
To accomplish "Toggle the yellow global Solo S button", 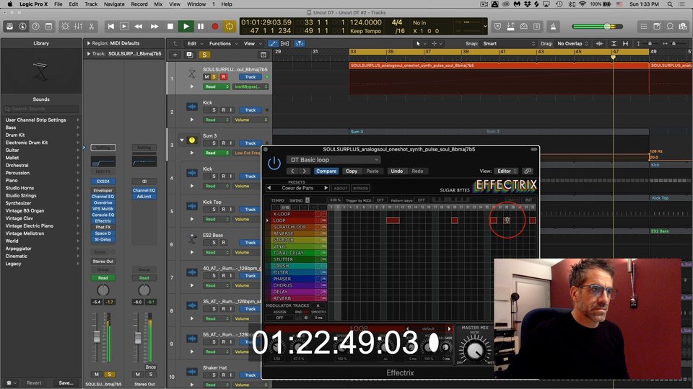I will 204,55.
